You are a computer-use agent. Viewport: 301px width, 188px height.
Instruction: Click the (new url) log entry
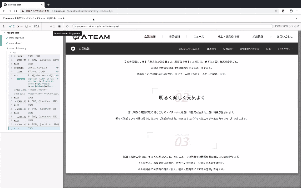[x=34, y=94]
